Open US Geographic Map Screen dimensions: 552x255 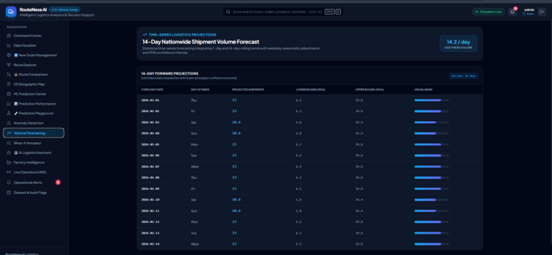(34, 84)
